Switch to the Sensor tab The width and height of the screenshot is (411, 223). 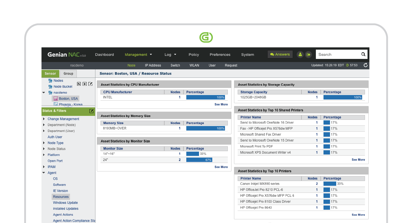click(51, 74)
